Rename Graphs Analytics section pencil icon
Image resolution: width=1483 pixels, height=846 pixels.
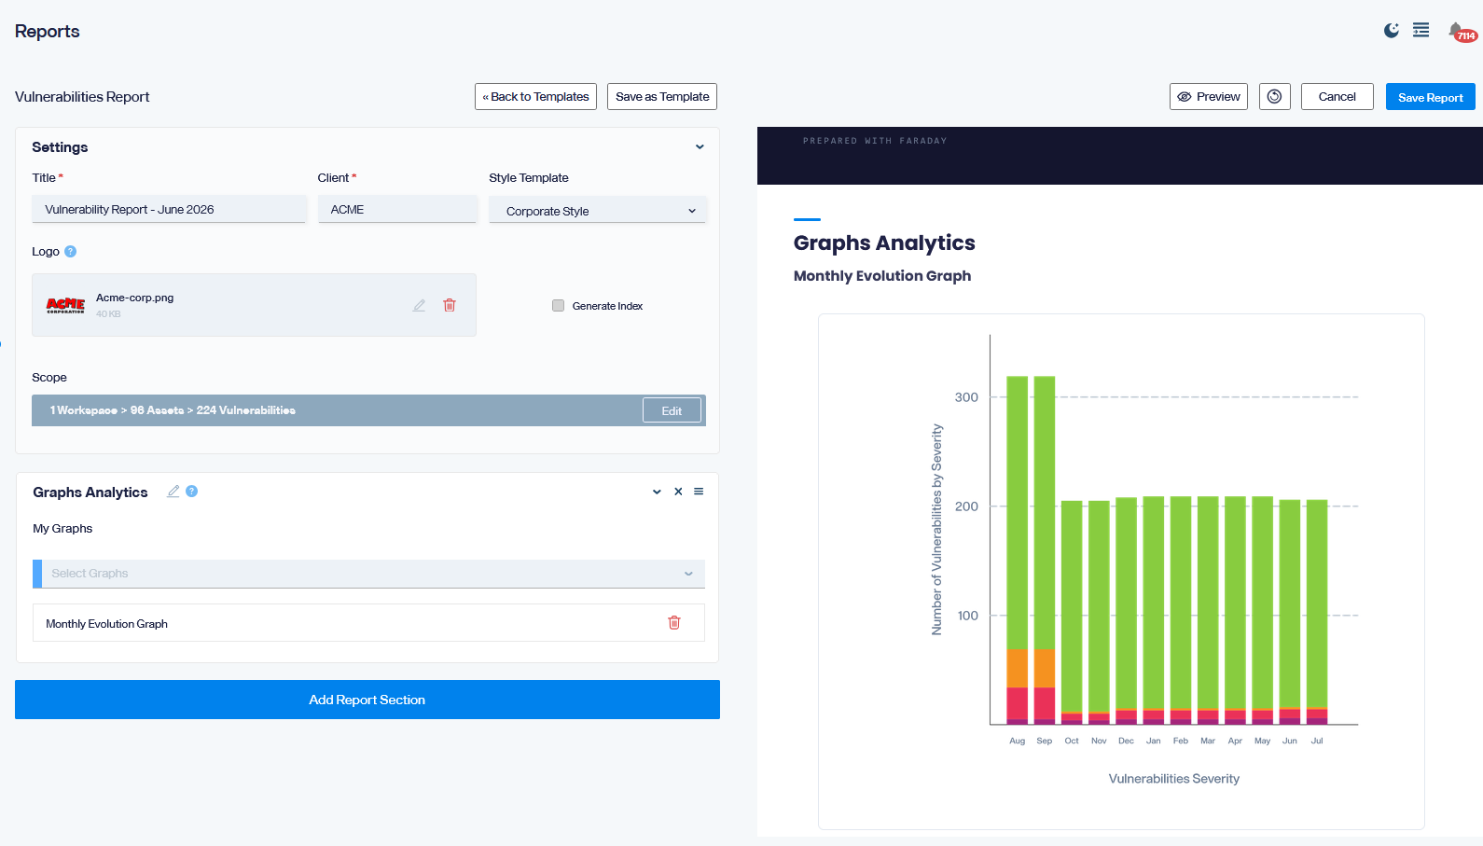[x=173, y=492]
